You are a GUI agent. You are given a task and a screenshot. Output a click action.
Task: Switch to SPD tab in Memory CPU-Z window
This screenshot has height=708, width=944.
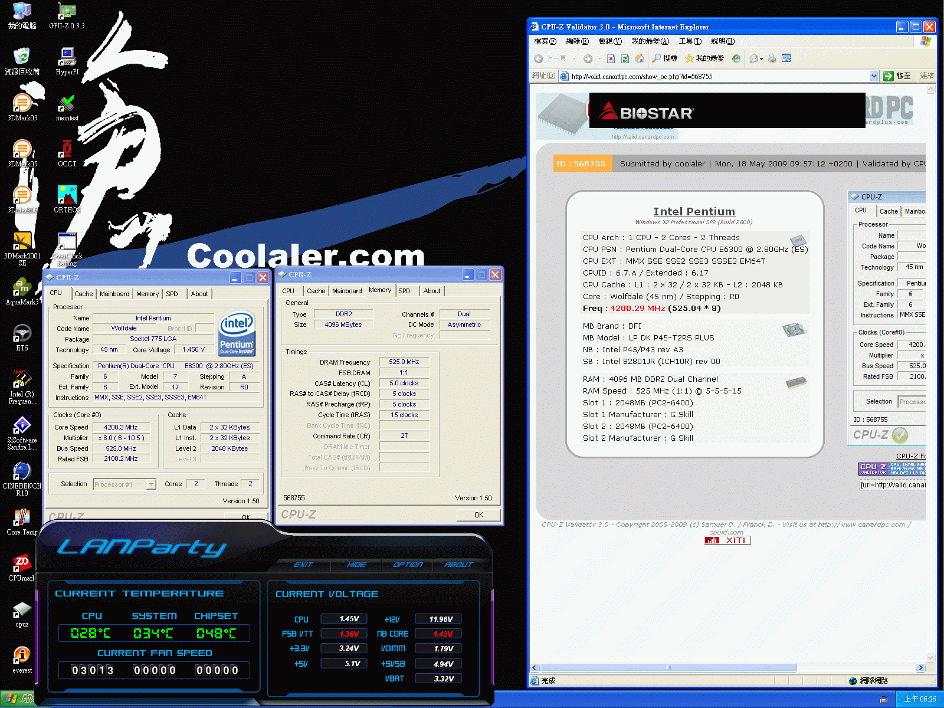404,291
